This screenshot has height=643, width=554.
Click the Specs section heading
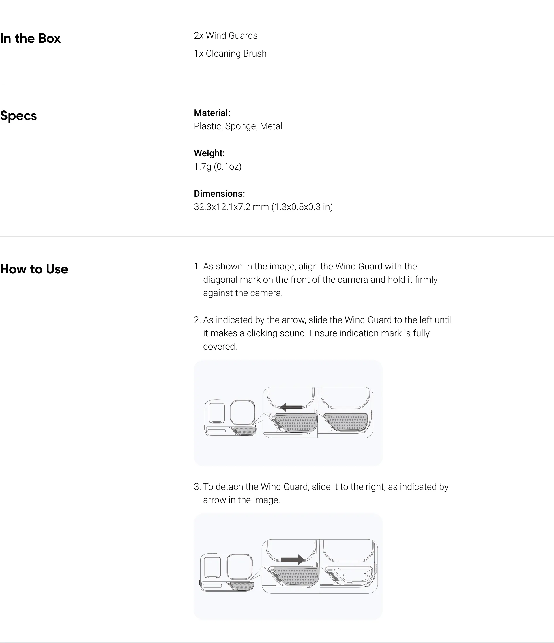click(19, 116)
